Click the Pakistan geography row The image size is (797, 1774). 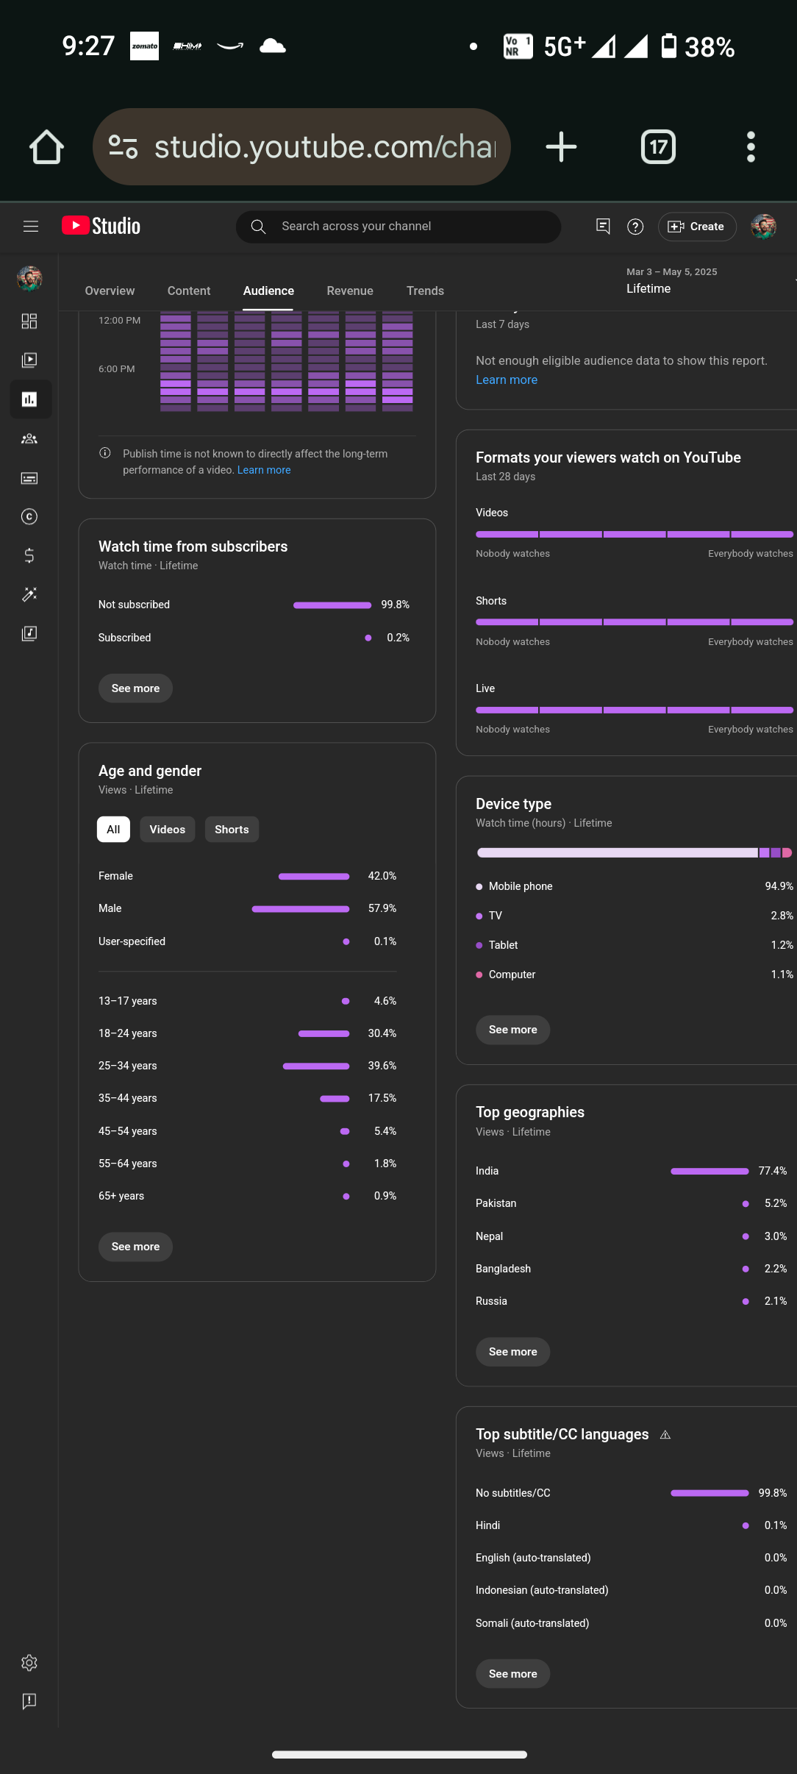pyautogui.click(x=632, y=1203)
